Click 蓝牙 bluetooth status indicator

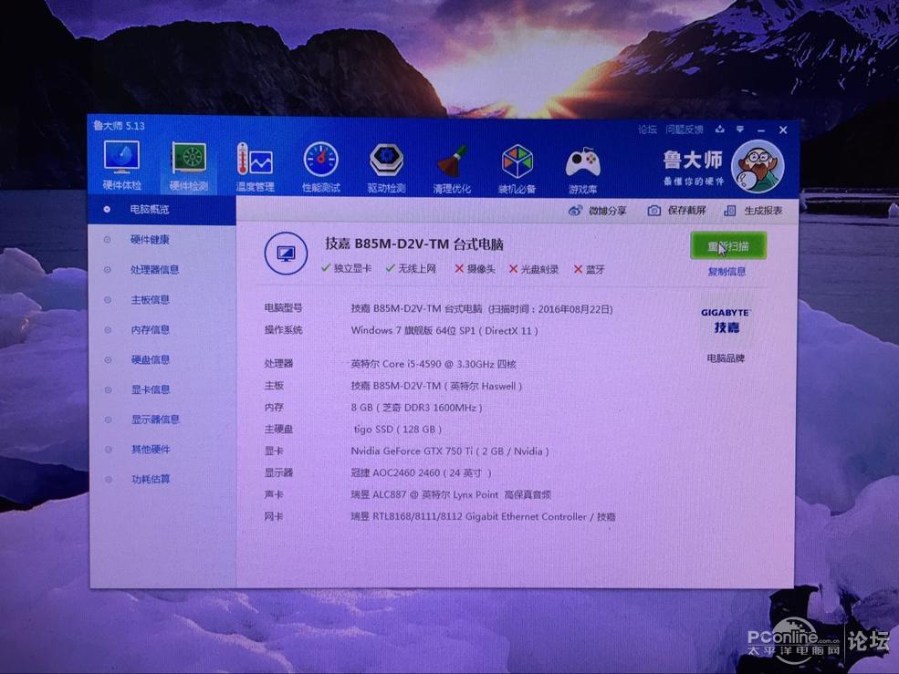pos(589,269)
